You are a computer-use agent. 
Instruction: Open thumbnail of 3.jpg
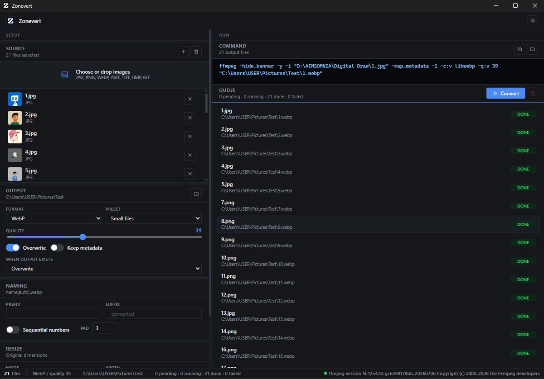point(15,136)
